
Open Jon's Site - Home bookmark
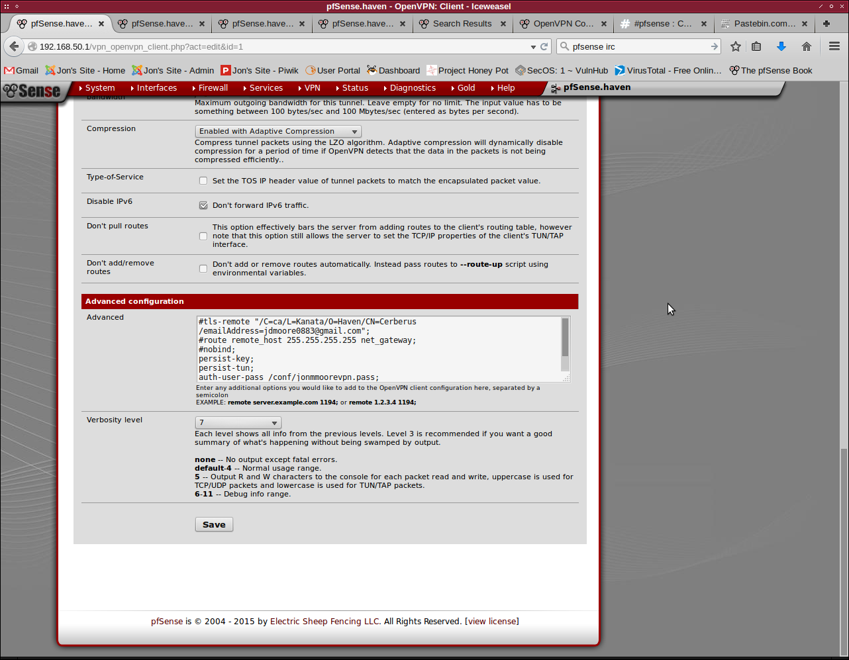click(x=85, y=70)
